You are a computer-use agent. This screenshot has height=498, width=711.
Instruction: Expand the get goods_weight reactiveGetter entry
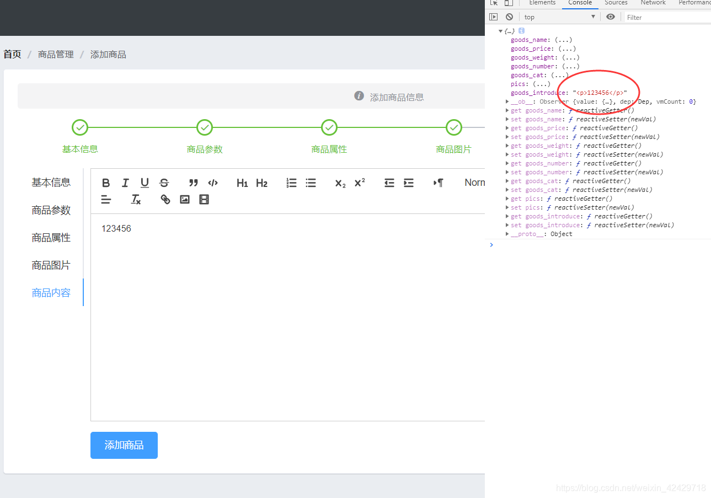point(507,146)
